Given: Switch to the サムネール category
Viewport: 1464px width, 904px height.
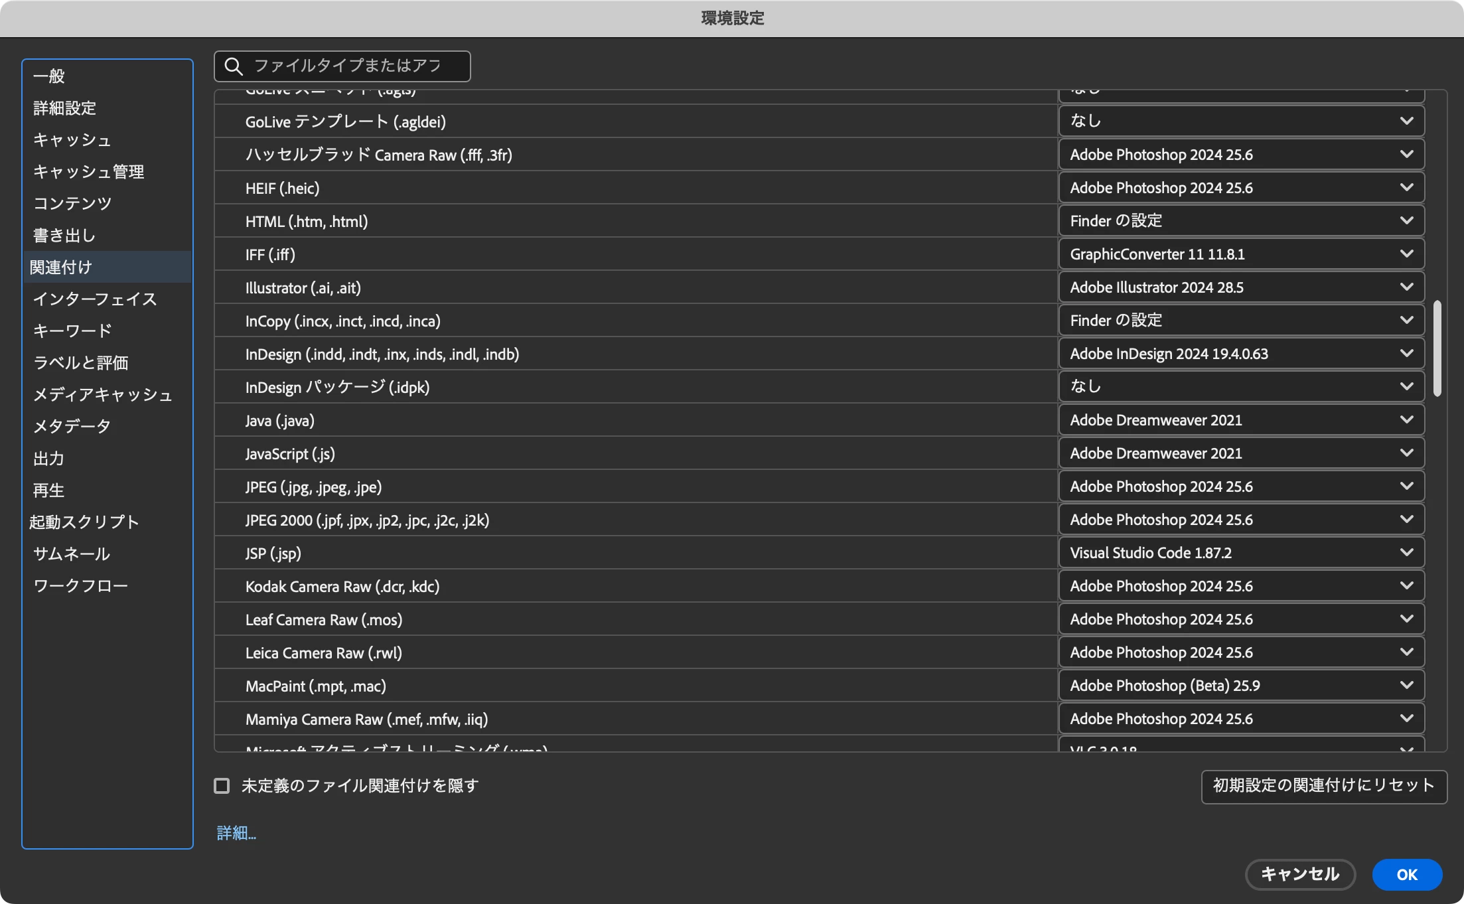Looking at the screenshot, I should 72,554.
